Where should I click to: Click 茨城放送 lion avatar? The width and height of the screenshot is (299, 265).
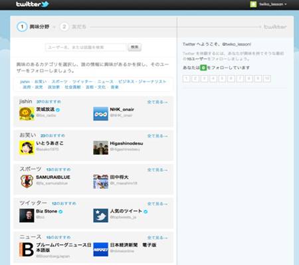27,114
